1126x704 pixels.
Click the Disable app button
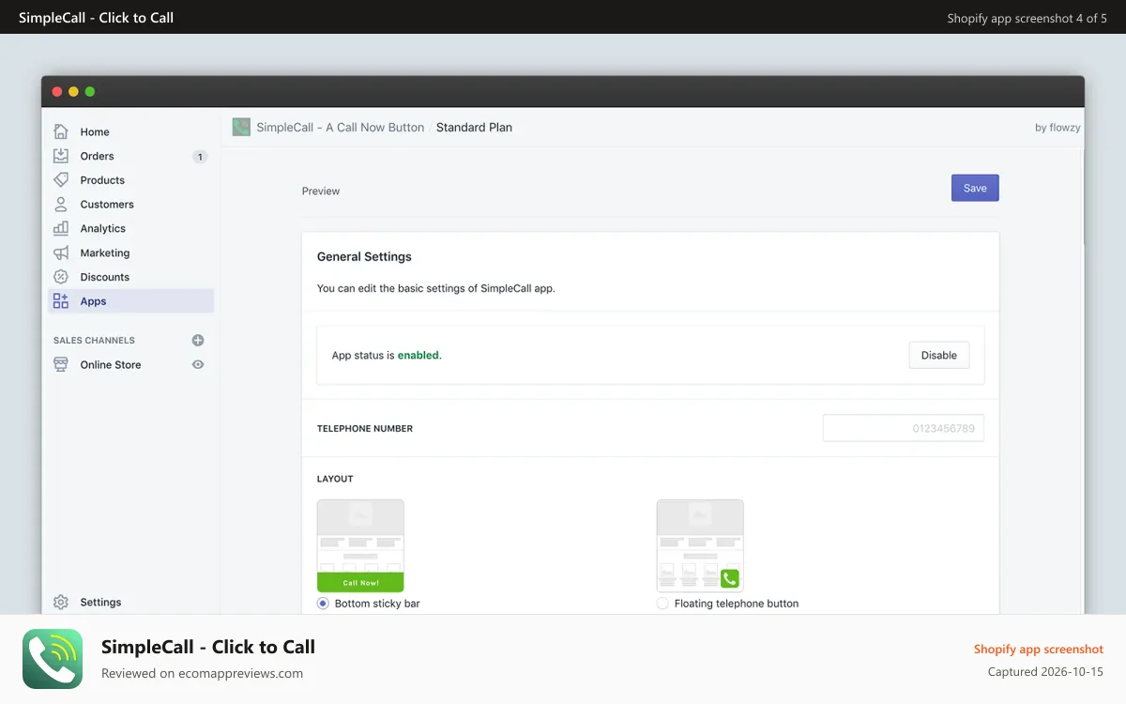coord(938,355)
